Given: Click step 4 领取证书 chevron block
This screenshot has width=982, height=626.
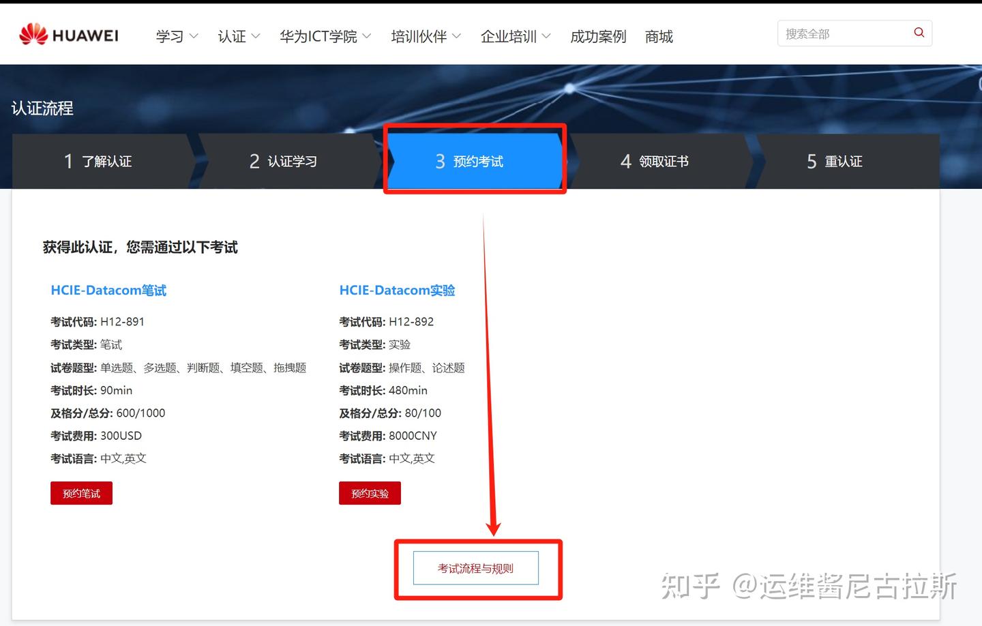Looking at the screenshot, I should [655, 161].
